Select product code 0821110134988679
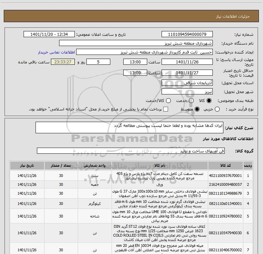The image size is (263, 254). 225,193
